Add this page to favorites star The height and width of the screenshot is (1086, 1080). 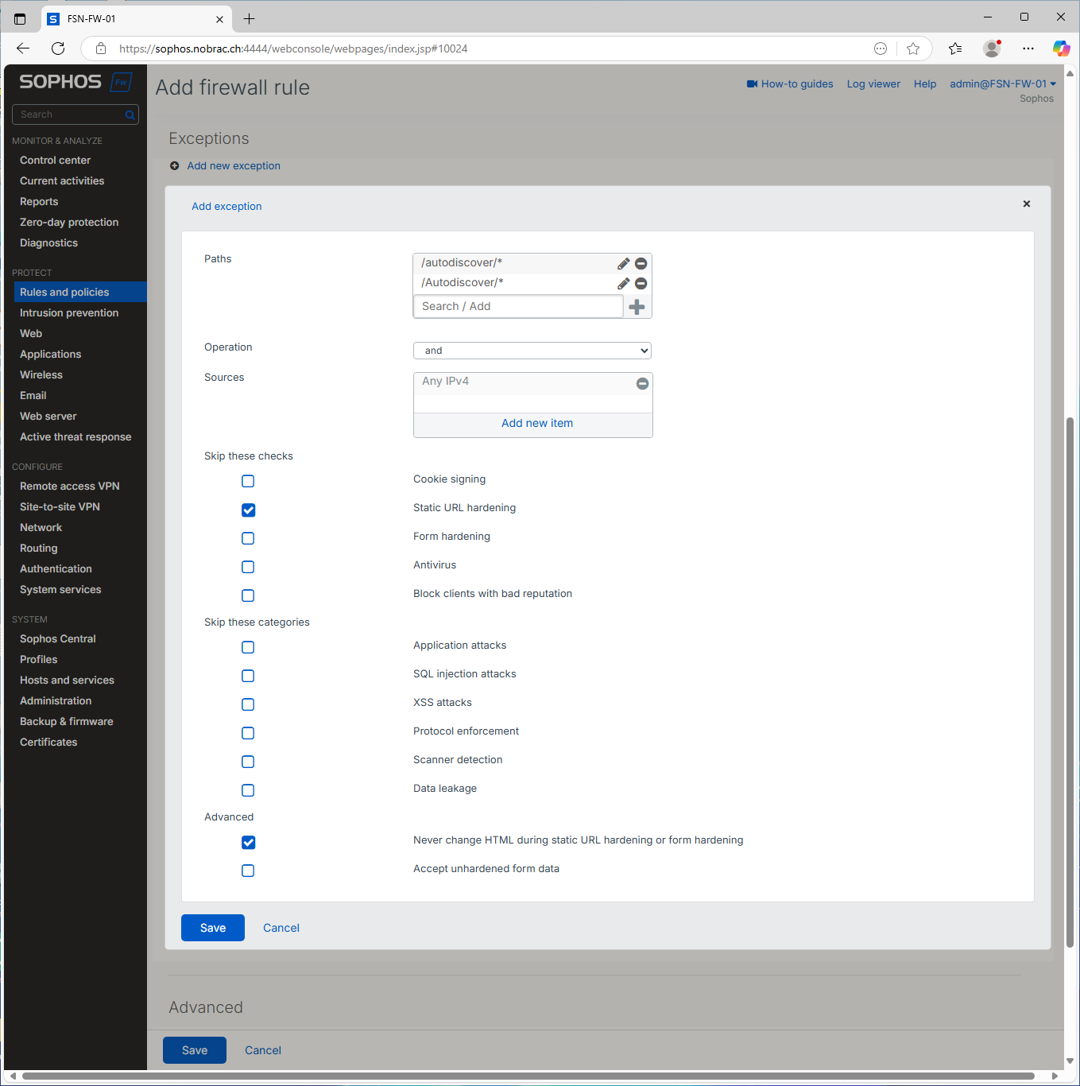tap(913, 48)
